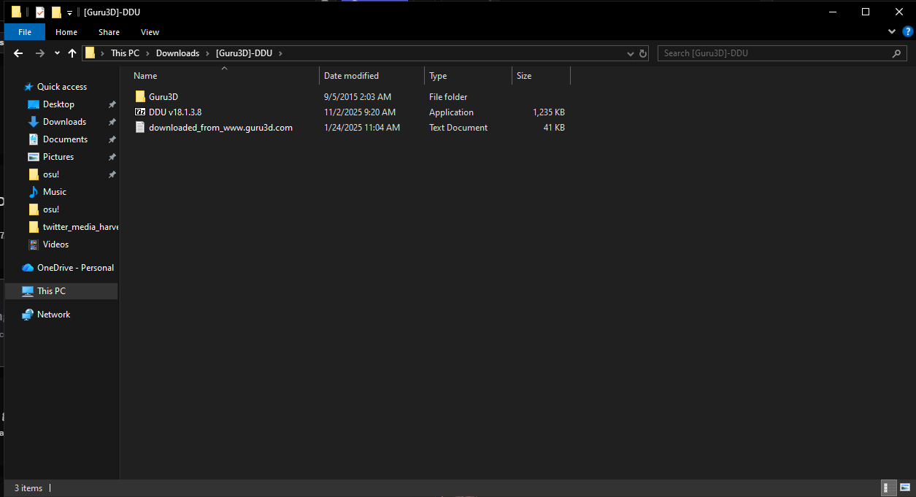Click the "File folder" type cell
916x497 pixels.
tap(448, 97)
